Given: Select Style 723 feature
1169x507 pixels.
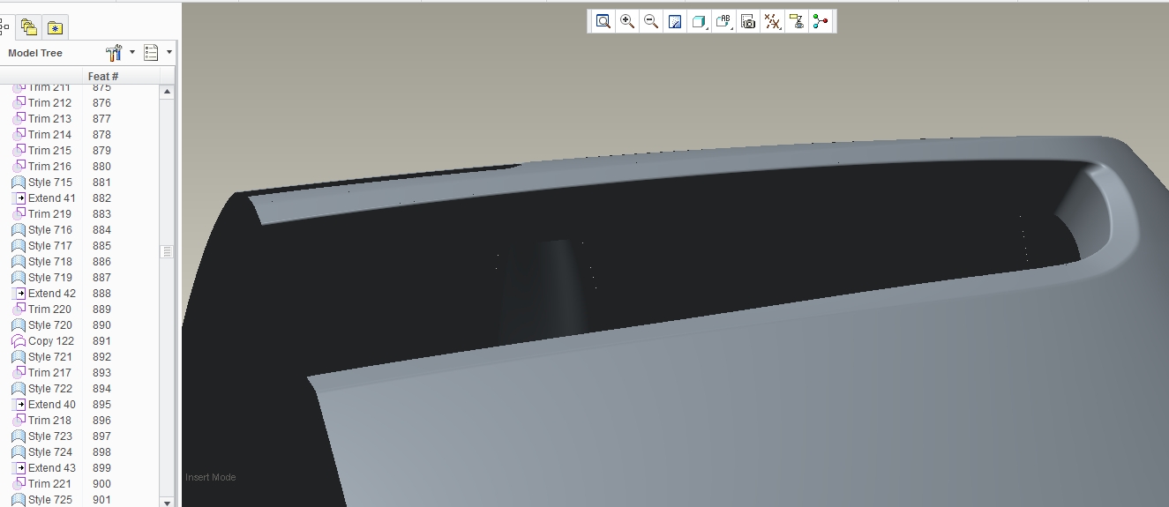Looking at the screenshot, I should pos(50,436).
